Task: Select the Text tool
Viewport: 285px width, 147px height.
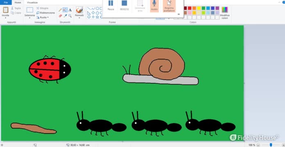Action: pyautogui.click(x=70, y=10)
